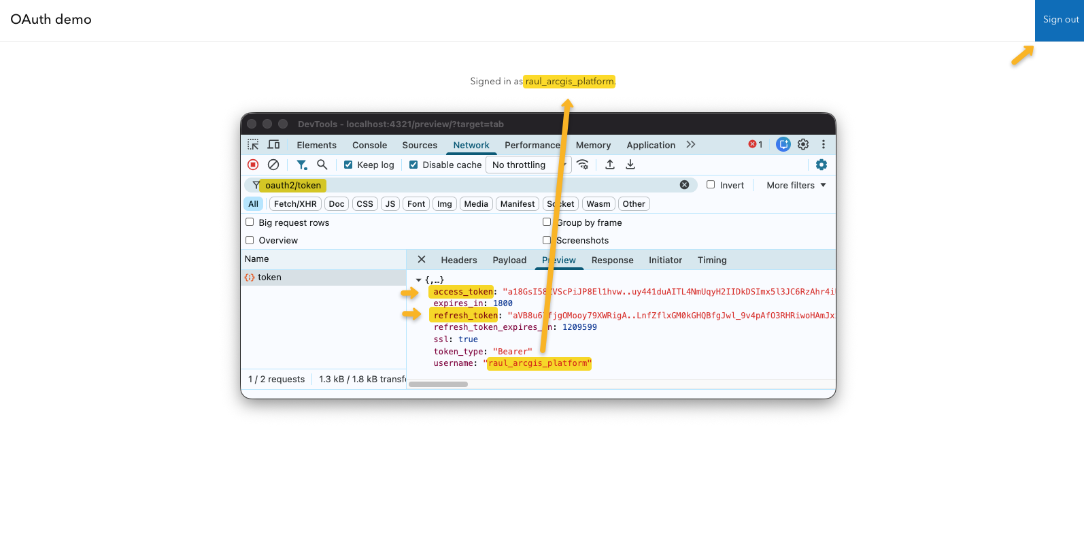
Task: Filter requests by Img type
Action: (445, 204)
